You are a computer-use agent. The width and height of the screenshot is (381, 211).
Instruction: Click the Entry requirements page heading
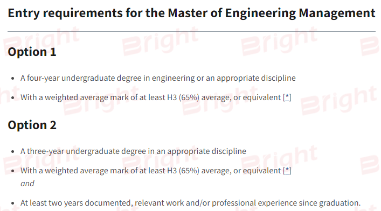coord(191,13)
